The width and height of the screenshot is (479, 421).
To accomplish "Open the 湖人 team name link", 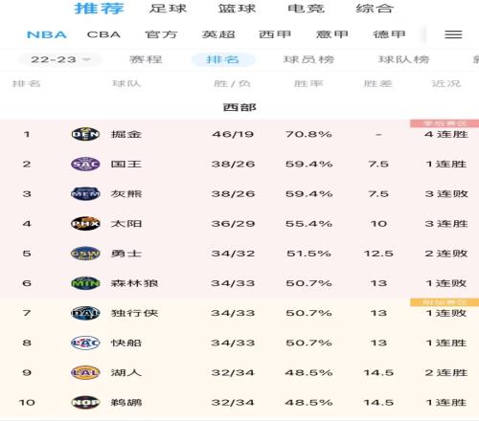I will 126,372.
